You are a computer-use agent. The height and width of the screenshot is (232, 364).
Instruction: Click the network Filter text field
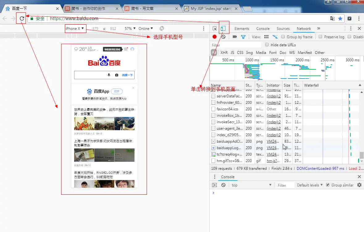236,45
